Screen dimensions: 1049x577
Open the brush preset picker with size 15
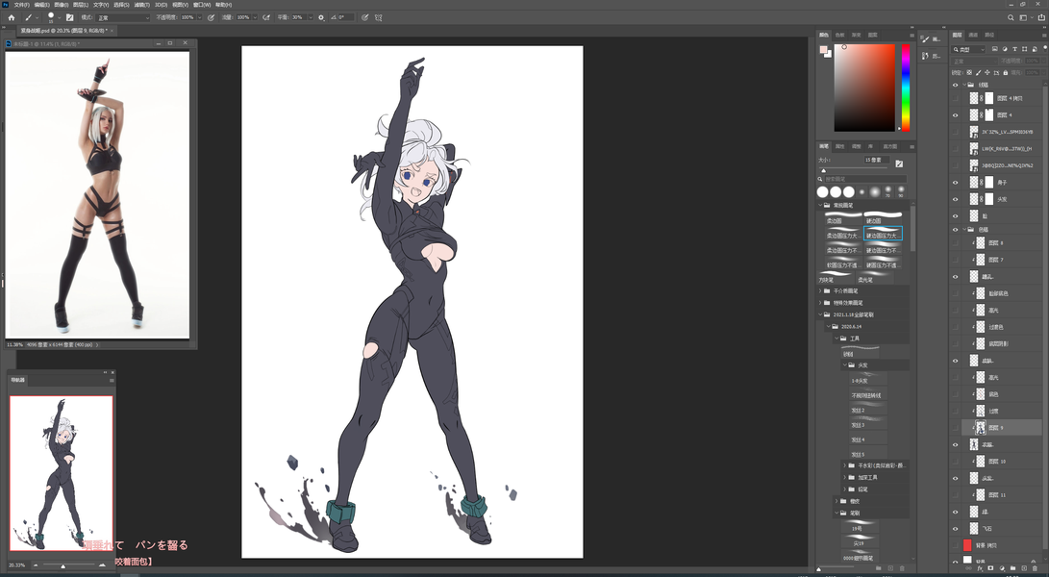[52, 17]
